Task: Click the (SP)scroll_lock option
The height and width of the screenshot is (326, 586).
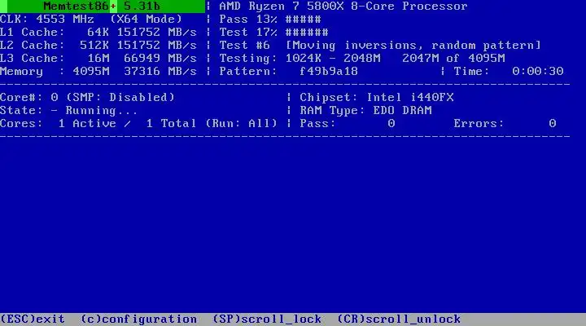Action: pyautogui.click(x=267, y=319)
